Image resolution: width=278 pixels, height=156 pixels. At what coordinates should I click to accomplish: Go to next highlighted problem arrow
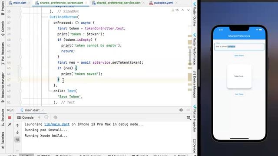click(x=188, y=10)
